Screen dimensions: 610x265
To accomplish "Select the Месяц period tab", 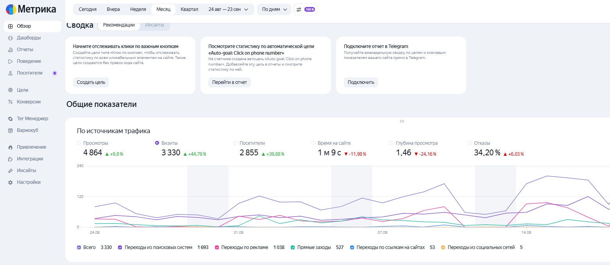I will (163, 9).
